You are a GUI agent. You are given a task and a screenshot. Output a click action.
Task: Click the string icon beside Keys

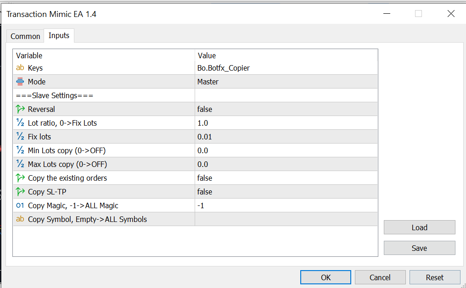pos(20,68)
